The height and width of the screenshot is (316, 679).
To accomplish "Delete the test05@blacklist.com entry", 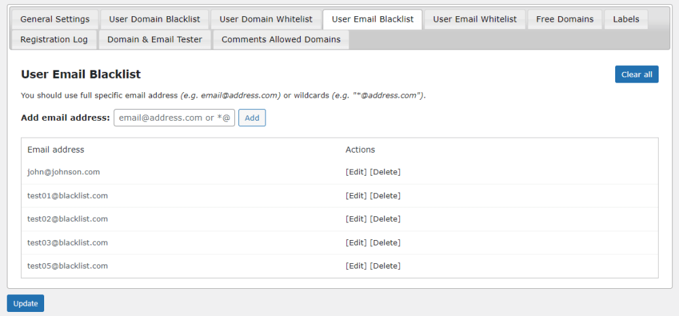I will pyautogui.click(x=385, y=266).
